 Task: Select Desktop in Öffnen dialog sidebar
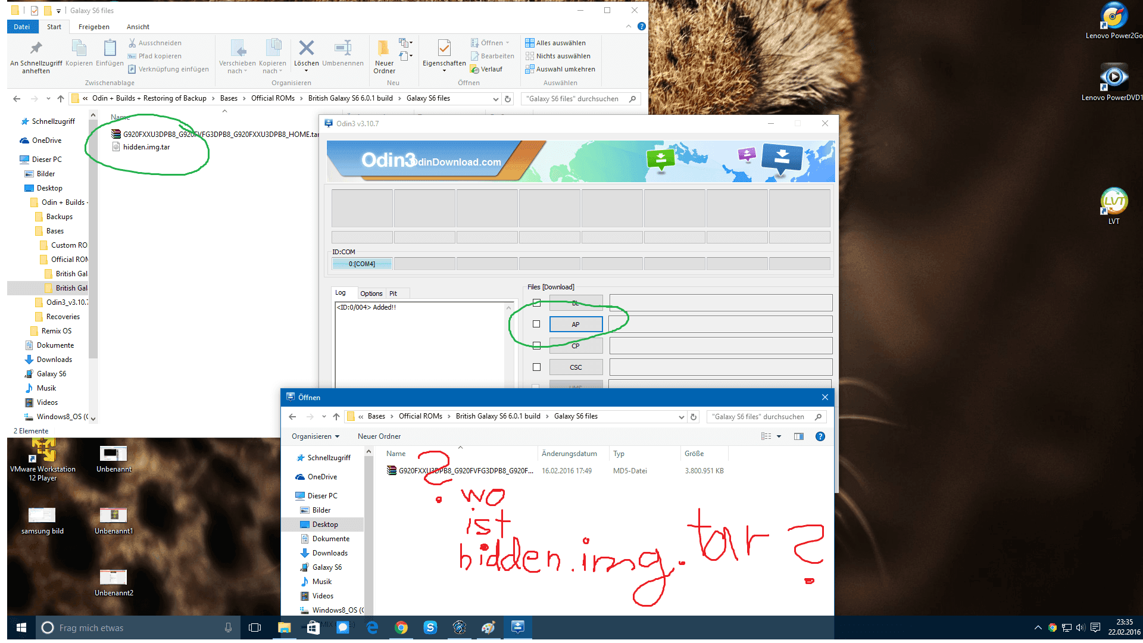325,525
